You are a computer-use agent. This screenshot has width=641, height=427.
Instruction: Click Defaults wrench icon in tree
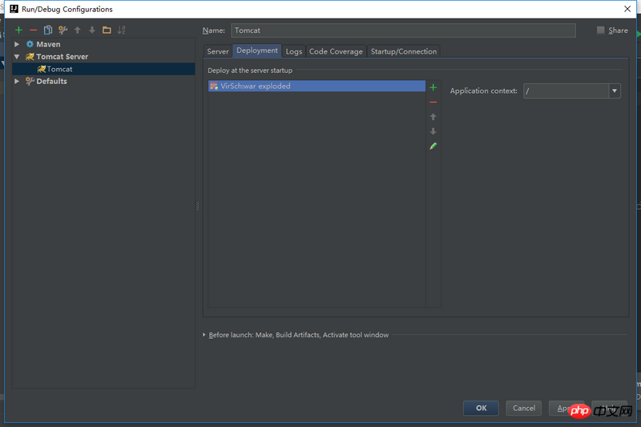pyautogui.click(x=30, y=81)
